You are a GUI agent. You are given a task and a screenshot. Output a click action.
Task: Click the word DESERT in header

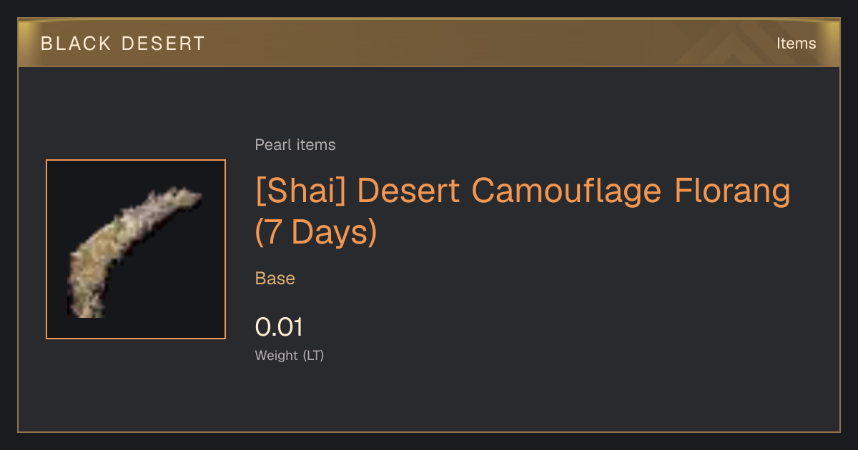click(x=164, y=44)
